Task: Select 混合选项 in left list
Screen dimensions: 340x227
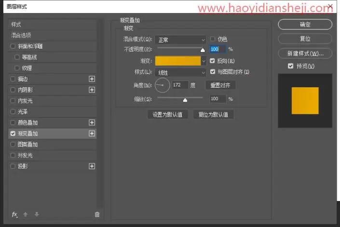Action: [x=52, y=35]
